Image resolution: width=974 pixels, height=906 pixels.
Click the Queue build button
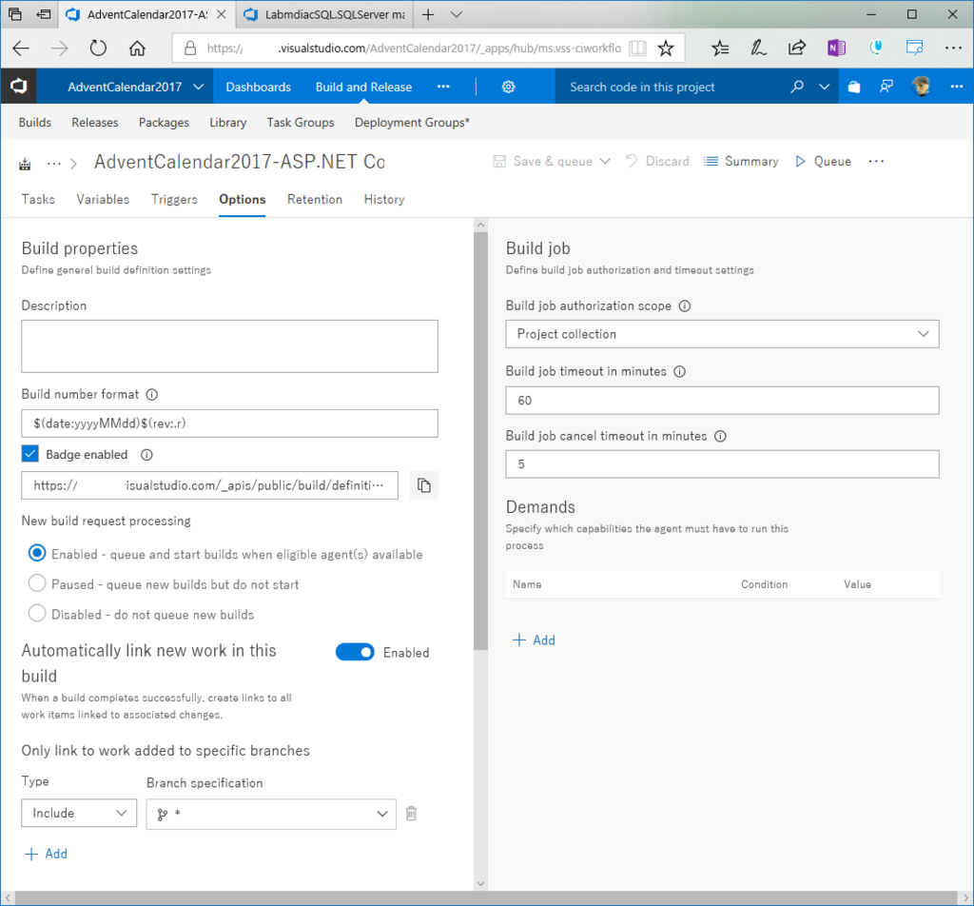(823, 162)
